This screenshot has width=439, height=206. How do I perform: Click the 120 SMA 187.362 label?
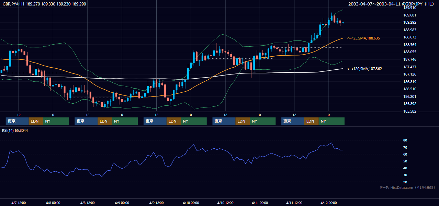click(364, 69)
